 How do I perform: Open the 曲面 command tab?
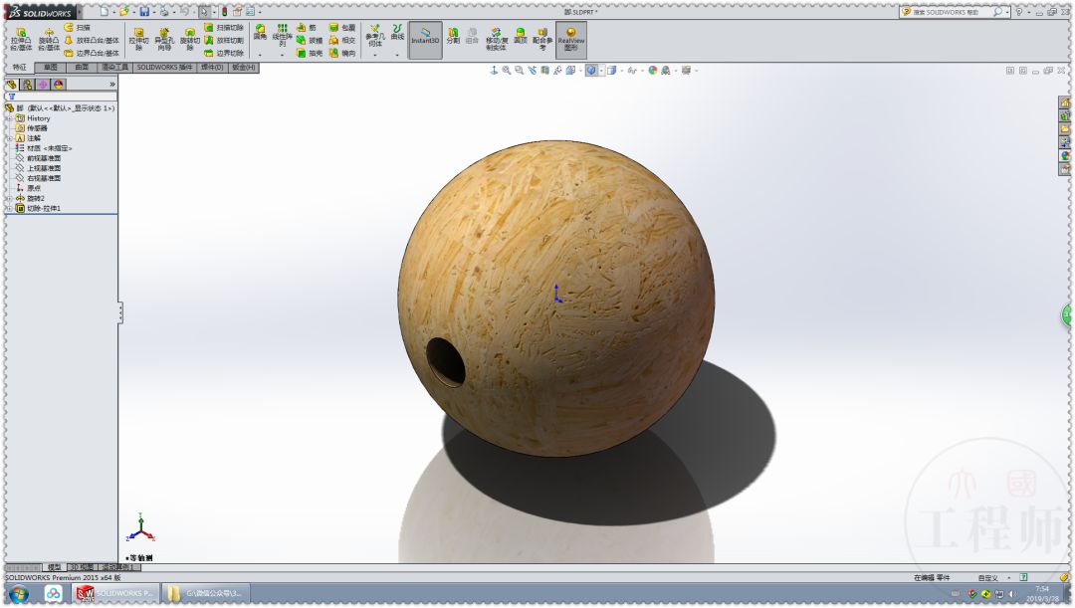tap(83, 68)
